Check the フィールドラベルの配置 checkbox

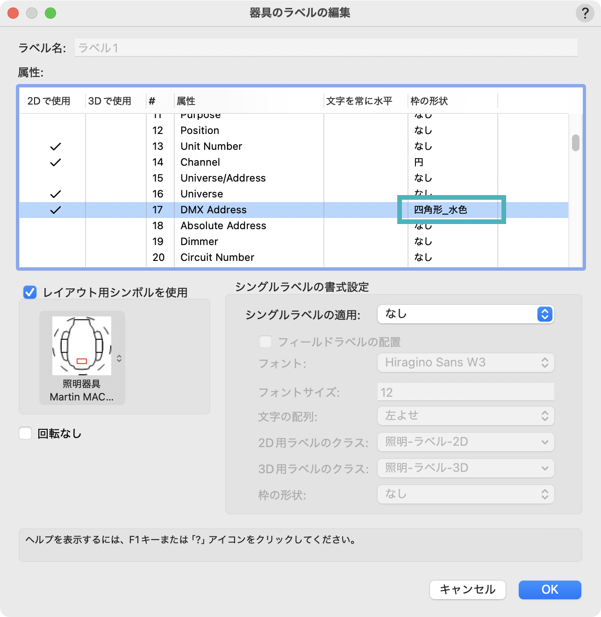pos(265,342)
